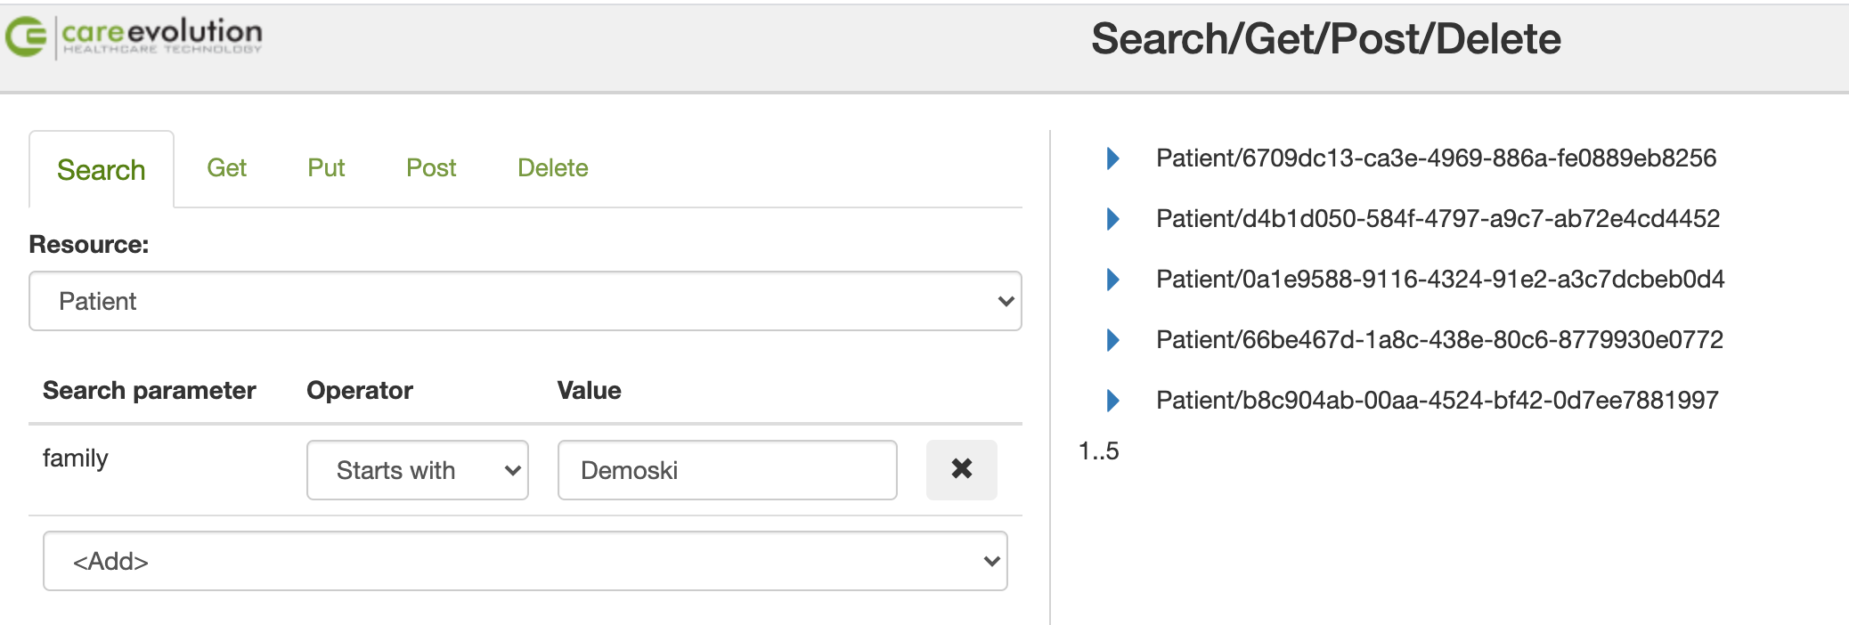This screenshot has width=1849, height=625.
Task: Remove the family search parameter row
Action: point(961,469)
